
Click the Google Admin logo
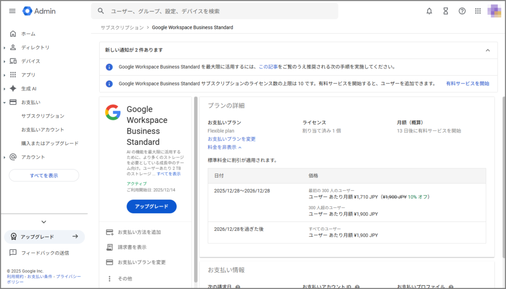point(40,11)
